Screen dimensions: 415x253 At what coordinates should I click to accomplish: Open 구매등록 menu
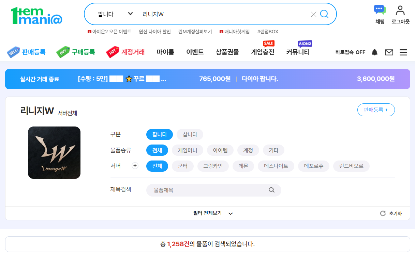76,52
